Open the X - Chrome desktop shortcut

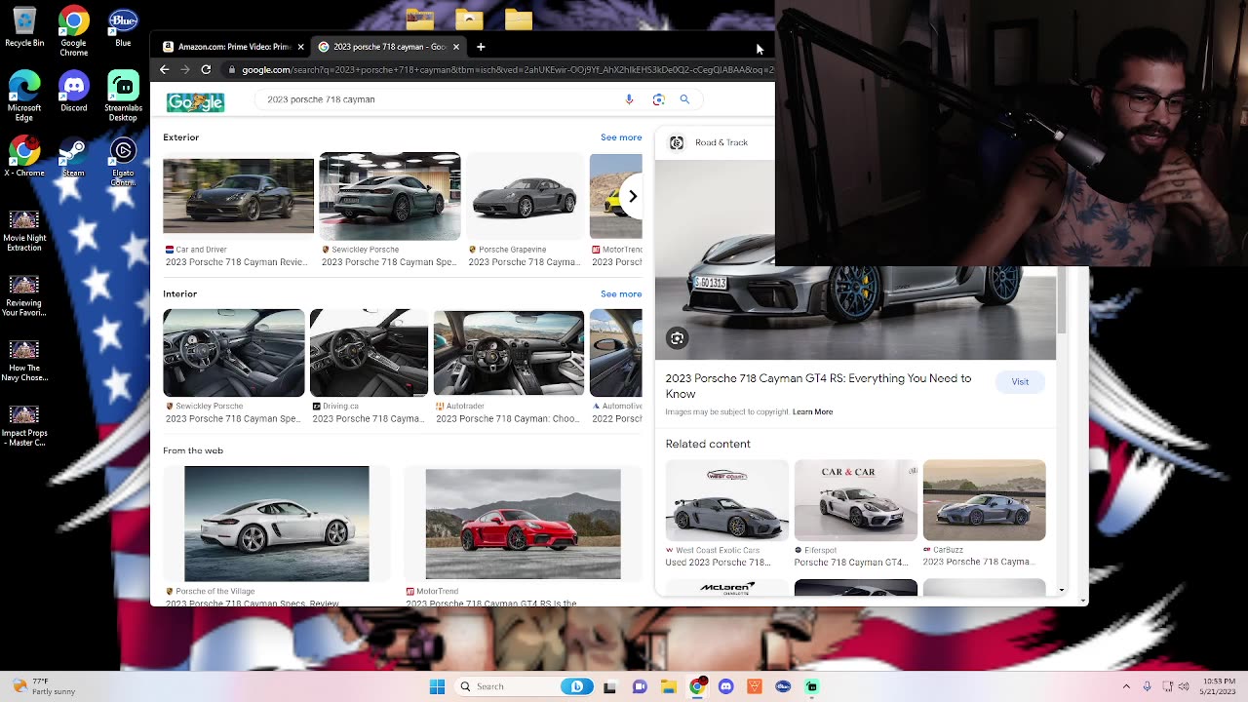(24, 156)
